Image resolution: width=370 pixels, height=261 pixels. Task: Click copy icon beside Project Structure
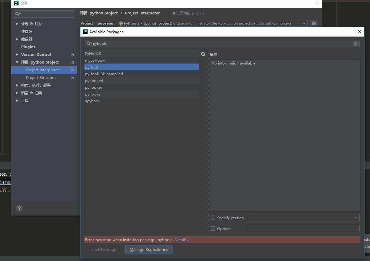tap(72, 78)
